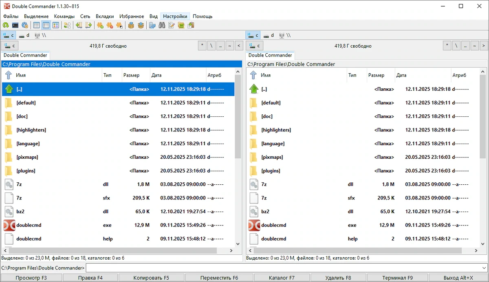Viewport: 489px width, 282px height.
Task: Click the left panel directory hotlist * button
Action: [x=202, y=46]
